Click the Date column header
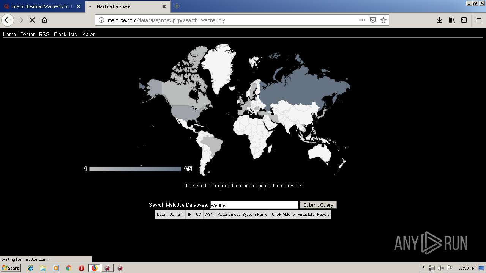 click(x=161, y=214)
